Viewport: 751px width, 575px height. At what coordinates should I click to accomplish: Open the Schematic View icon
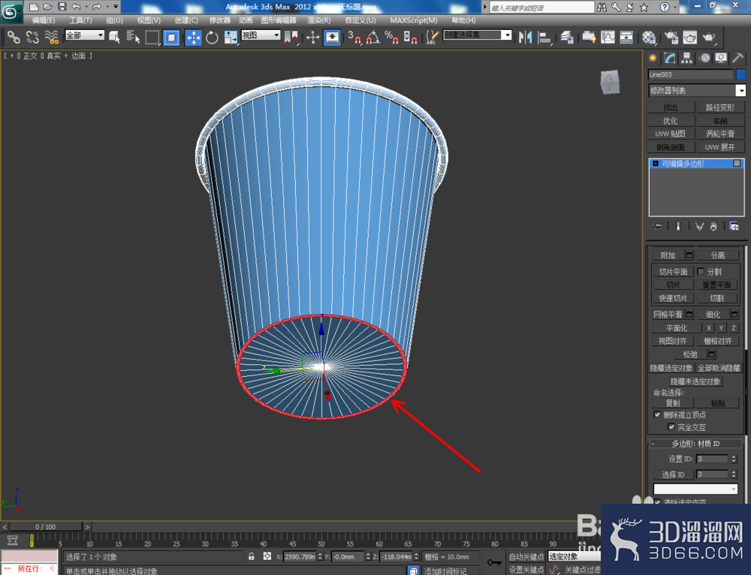coord(626,37)
